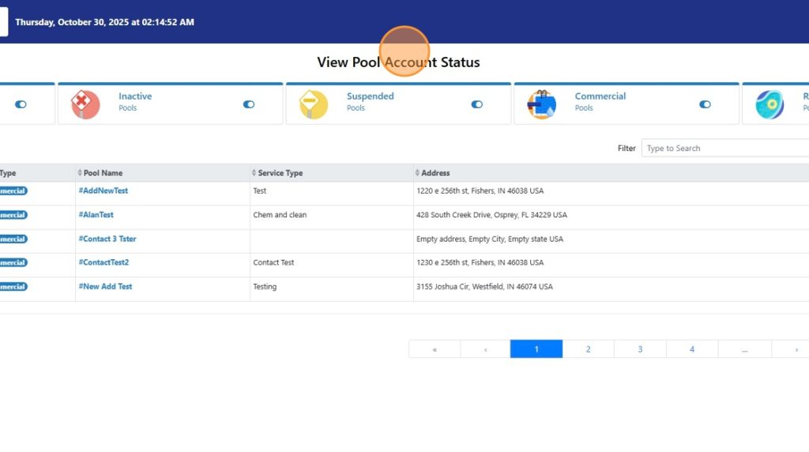Click the sort arrows icon beside Service Type
Viewport: 809px width, 452px height.
tap(254, 173)
